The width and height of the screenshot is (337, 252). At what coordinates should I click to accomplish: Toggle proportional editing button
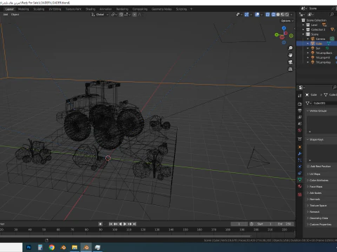tap(135, 15)
